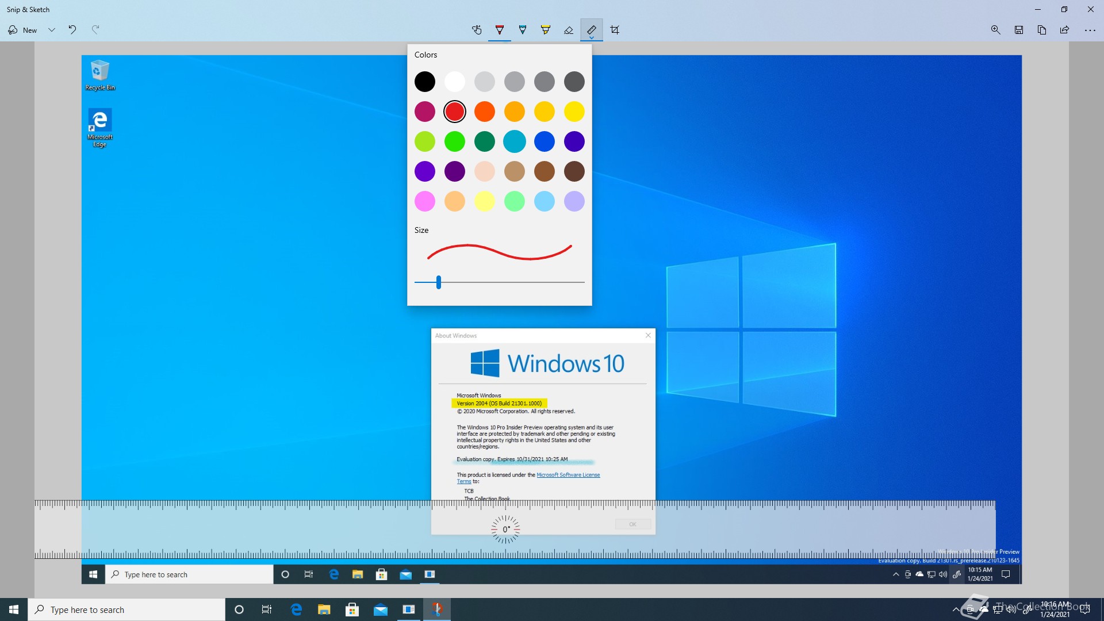
Task: Select the Touch Writing tool
Action: coord(477,30)
